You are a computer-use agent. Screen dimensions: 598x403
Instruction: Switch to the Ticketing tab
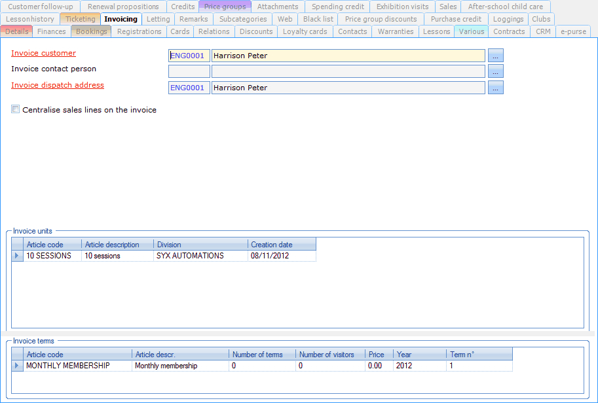pyautogui.click(x=80, y=19)
